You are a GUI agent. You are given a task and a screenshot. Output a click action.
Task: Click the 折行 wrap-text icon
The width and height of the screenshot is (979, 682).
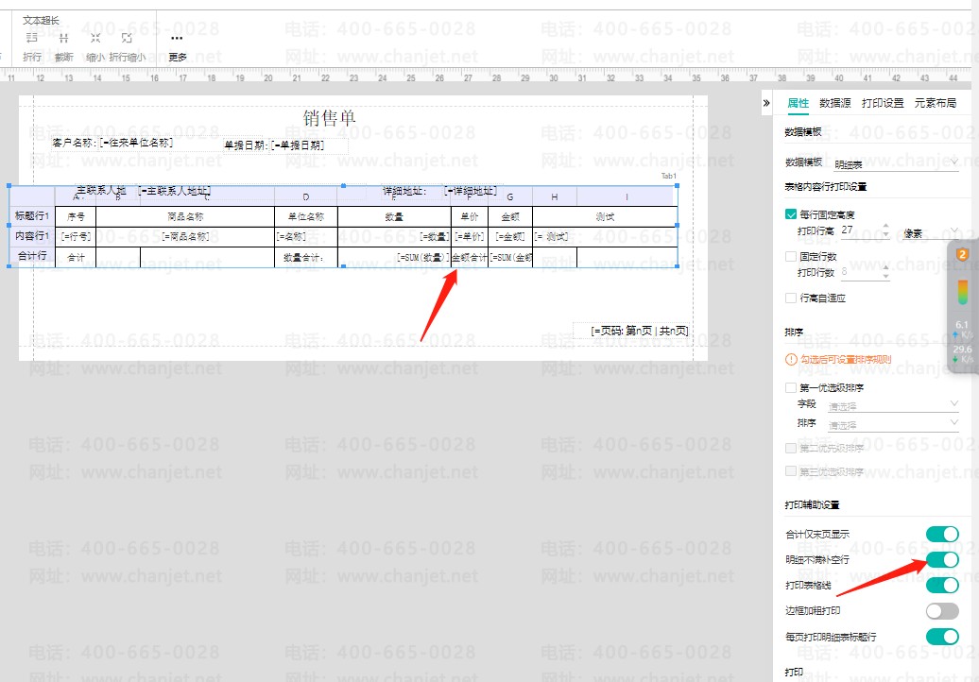(x=31, y=39)
